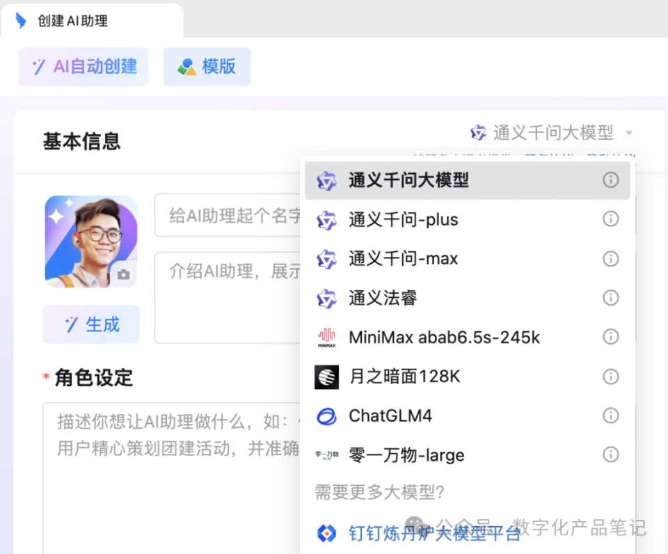The width and height of the screenshot is (668, 554).
Task: Open the 钉钉炼丹炉大模型平台 link
Action: [x=434, y=533]
